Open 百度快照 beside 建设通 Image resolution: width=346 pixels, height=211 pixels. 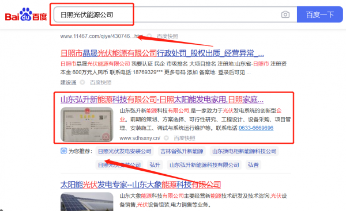[x=101, y=83]
